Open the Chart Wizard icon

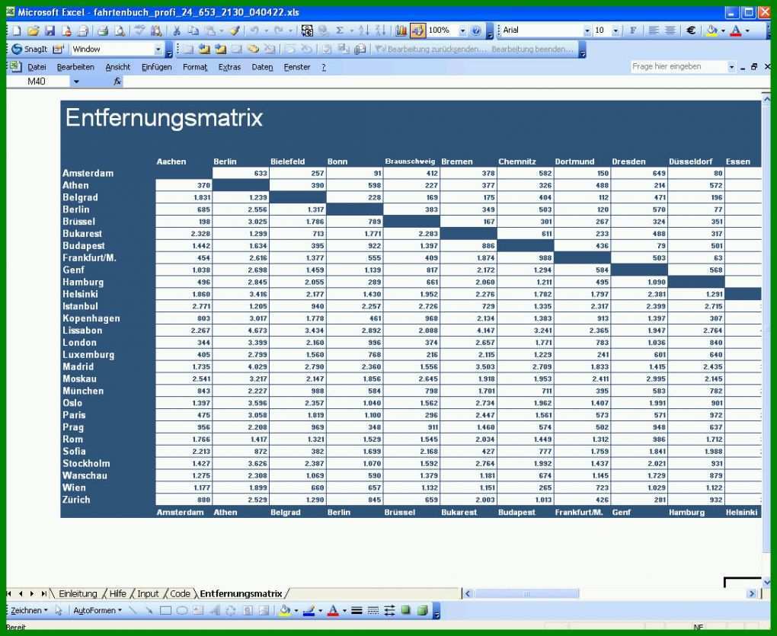pos(401,30)
